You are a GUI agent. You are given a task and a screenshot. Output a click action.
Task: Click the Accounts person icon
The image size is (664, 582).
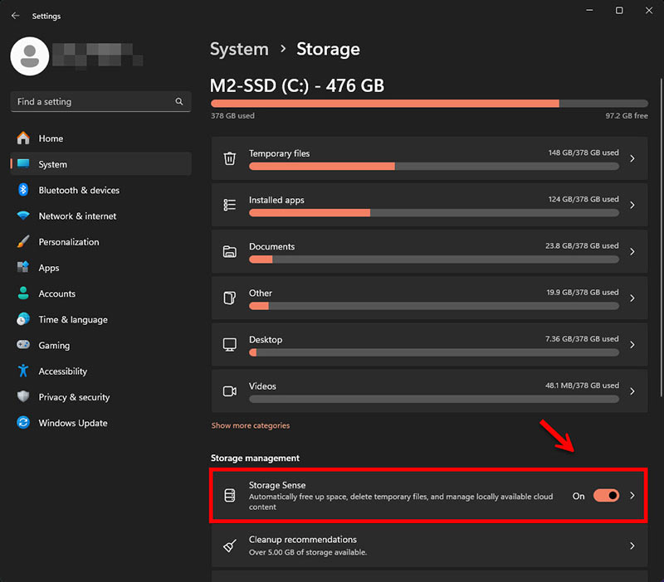(x=23, y=293)
